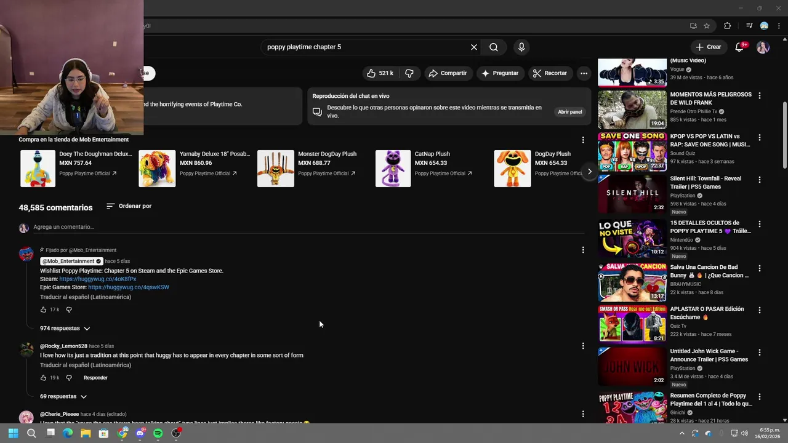Viewport: 788px width, 443px height.
Task: Open the Windows Start menu
Action: 13,433
